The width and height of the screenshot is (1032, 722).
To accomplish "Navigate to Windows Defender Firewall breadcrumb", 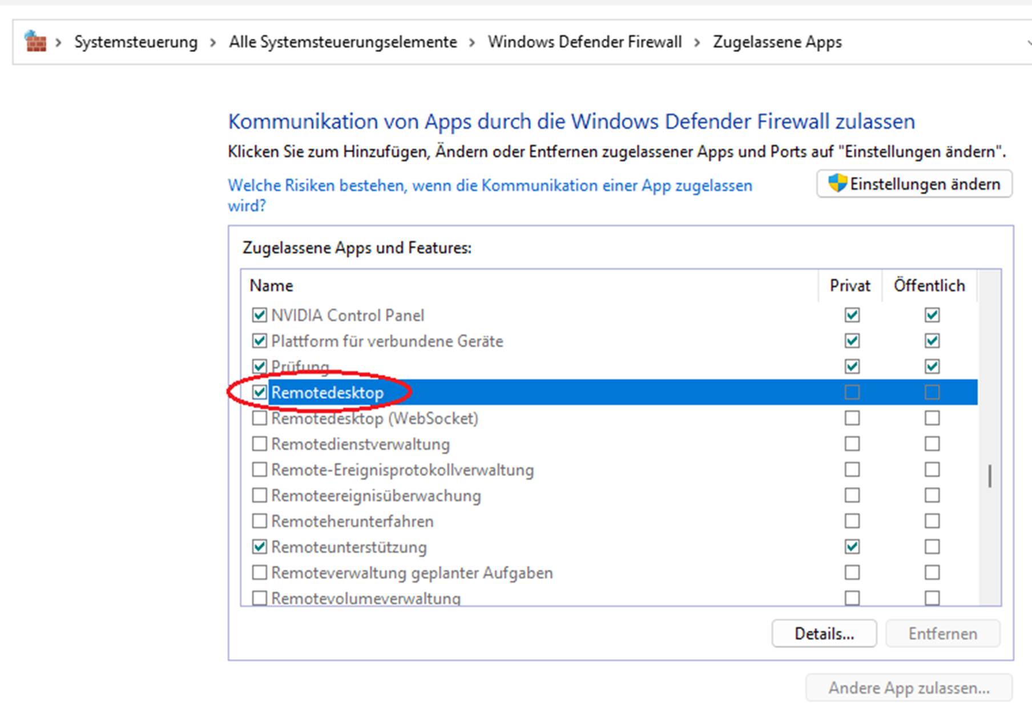I will (x=584, y=42).
